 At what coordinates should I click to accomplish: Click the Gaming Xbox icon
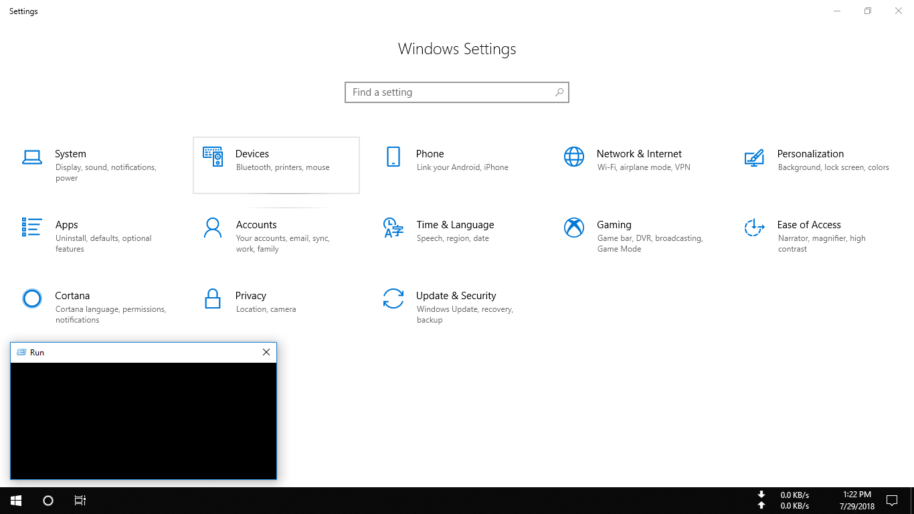click(x=574, y=228)
